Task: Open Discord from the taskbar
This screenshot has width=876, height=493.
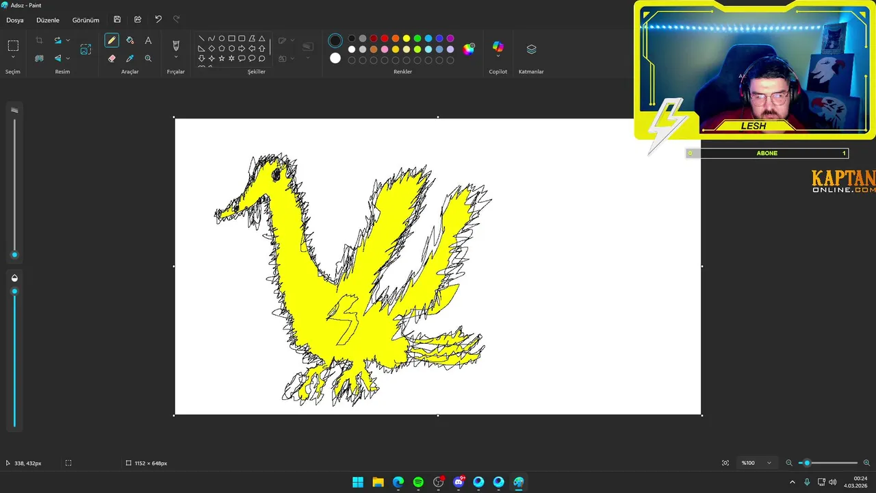Action: [x=459, y=482]
